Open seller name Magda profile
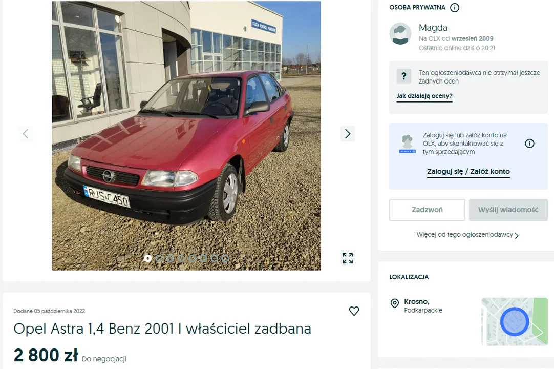This screenshot has height=369, width=554. [433, 28]
